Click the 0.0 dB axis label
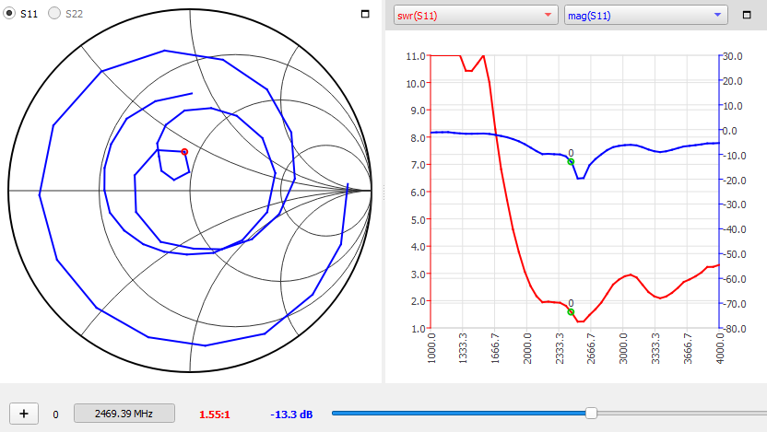The width and height of the screenshot is (767, 432). [x=730, y=131]
